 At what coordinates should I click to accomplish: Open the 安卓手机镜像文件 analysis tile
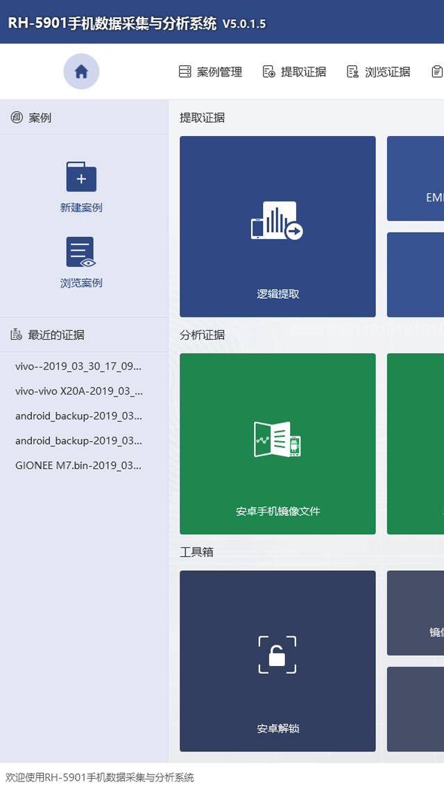[x=277, y=444]
